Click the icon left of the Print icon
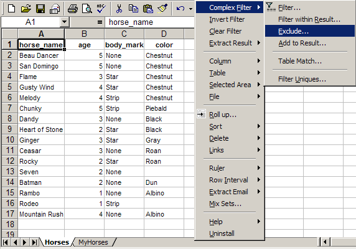Viewport: 356px width, 249px height. [55, 9]
